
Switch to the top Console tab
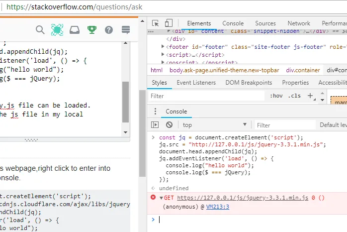click(233, 23)
